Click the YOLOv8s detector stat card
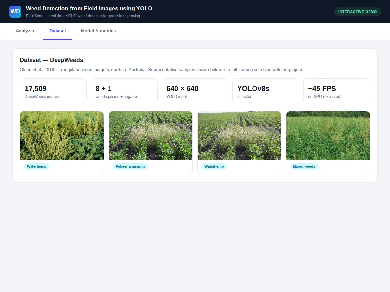The image size is (390, 292). click(266, 91)
